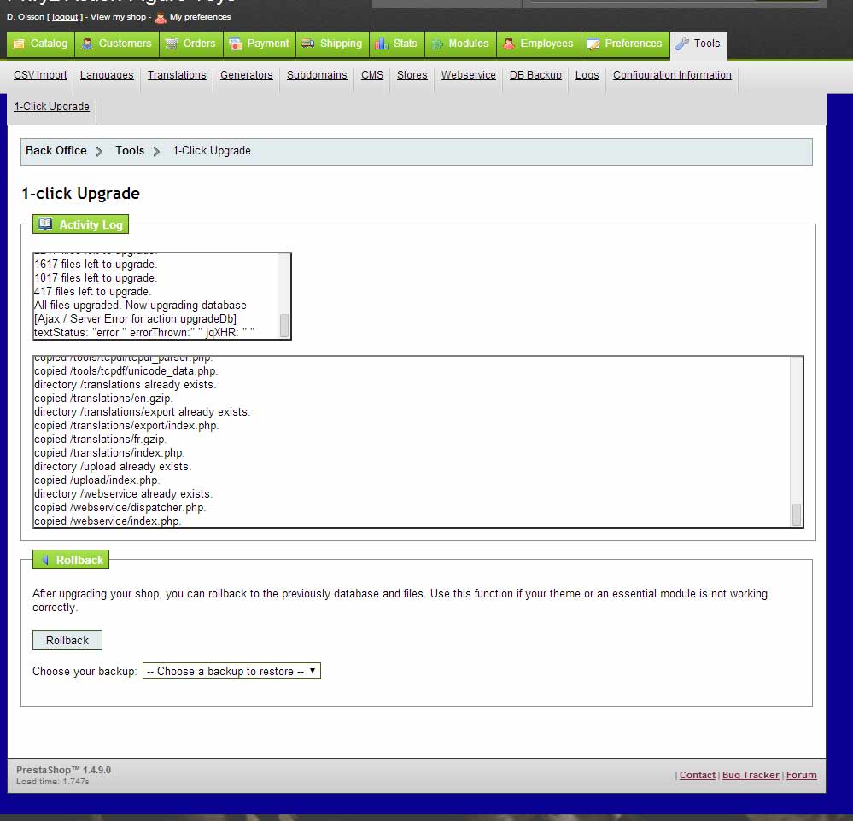Click the small activity log scrollbar thumb
The height and width of the screenshot is (821, 853).
tap(284, 325)
